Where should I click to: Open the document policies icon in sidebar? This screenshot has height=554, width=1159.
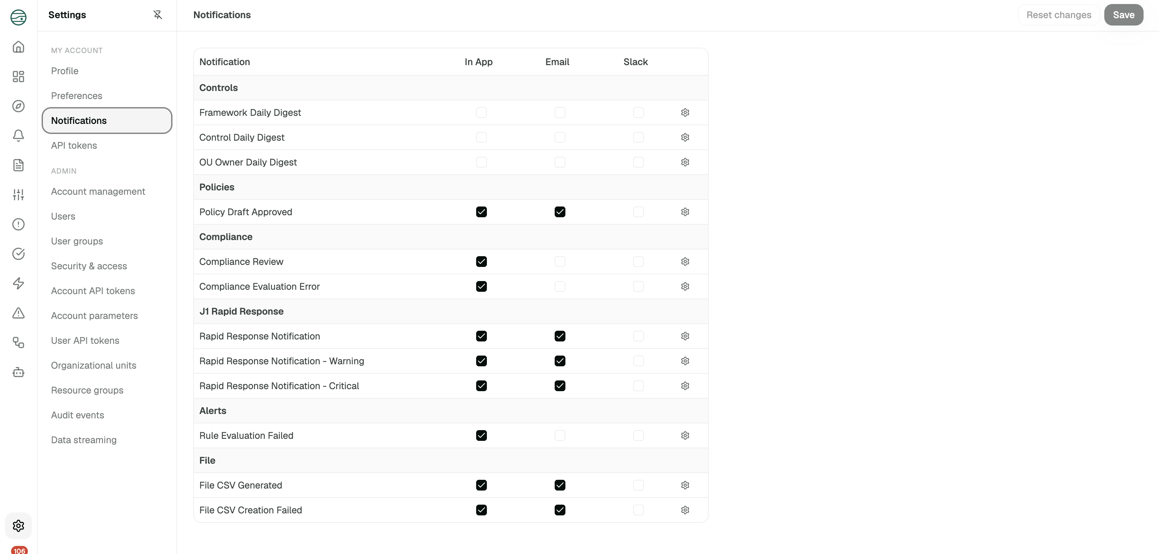coord(18,165)
